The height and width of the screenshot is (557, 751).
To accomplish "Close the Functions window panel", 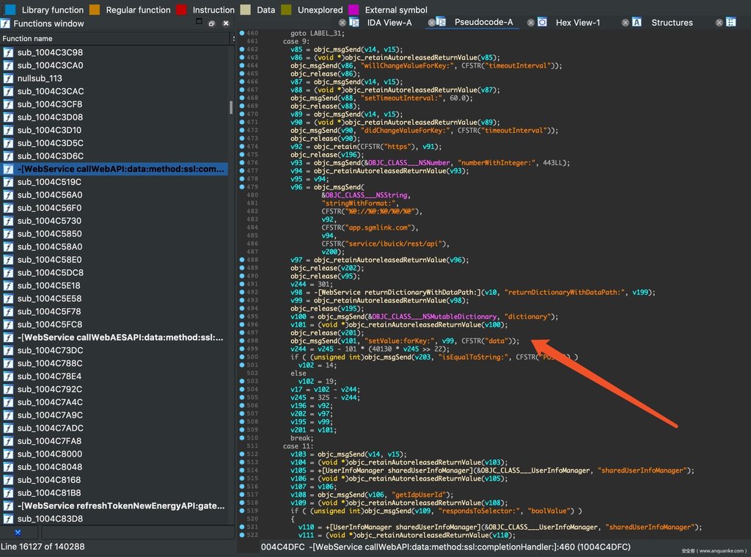I will tap(225, 23).
